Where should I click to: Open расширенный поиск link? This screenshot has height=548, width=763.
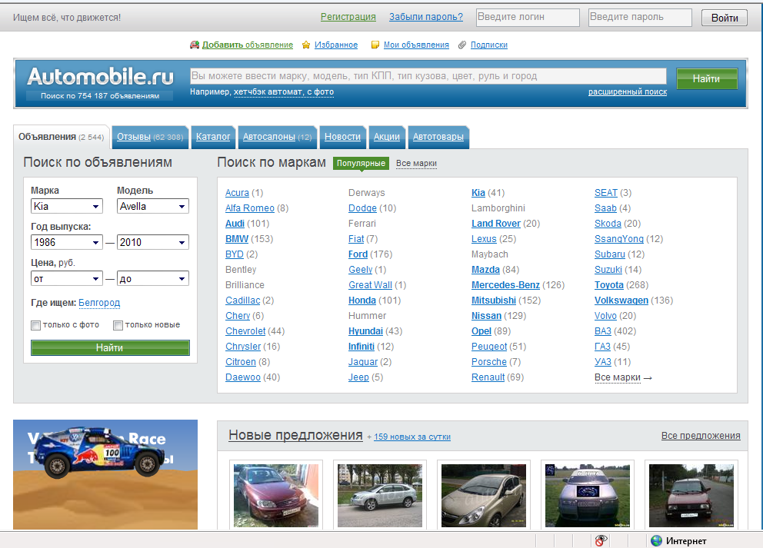628,92
